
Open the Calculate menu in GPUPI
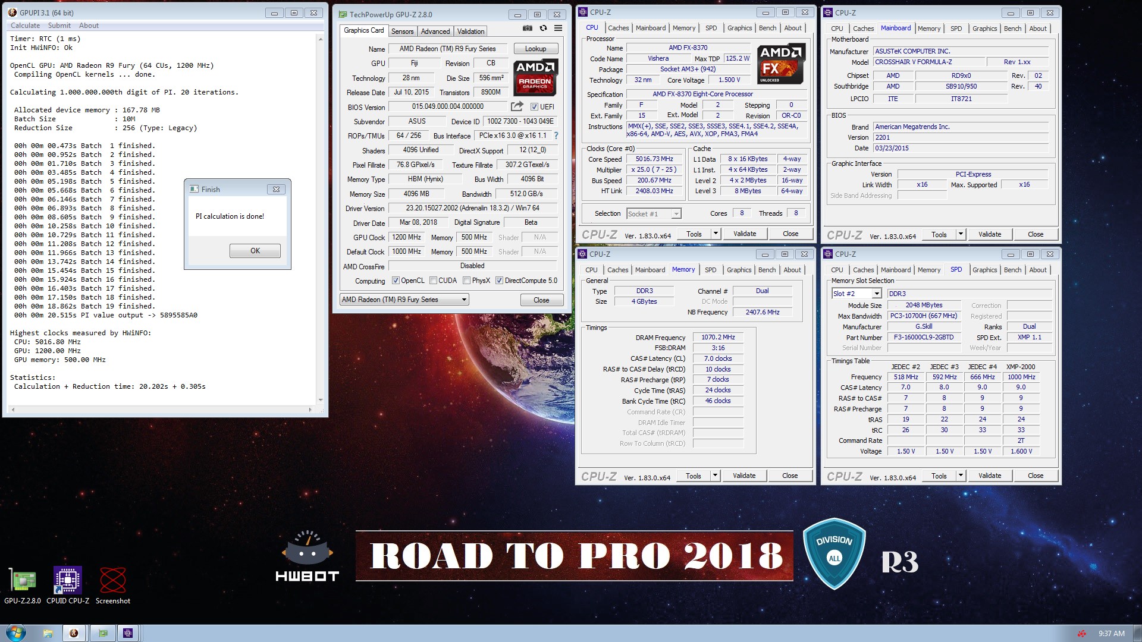(x=25, y=26)
